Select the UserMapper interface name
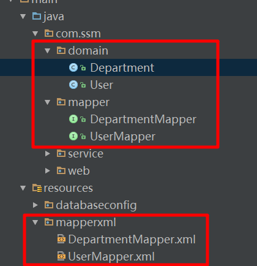Screen dimensions: 257x266 click(123, 137)
